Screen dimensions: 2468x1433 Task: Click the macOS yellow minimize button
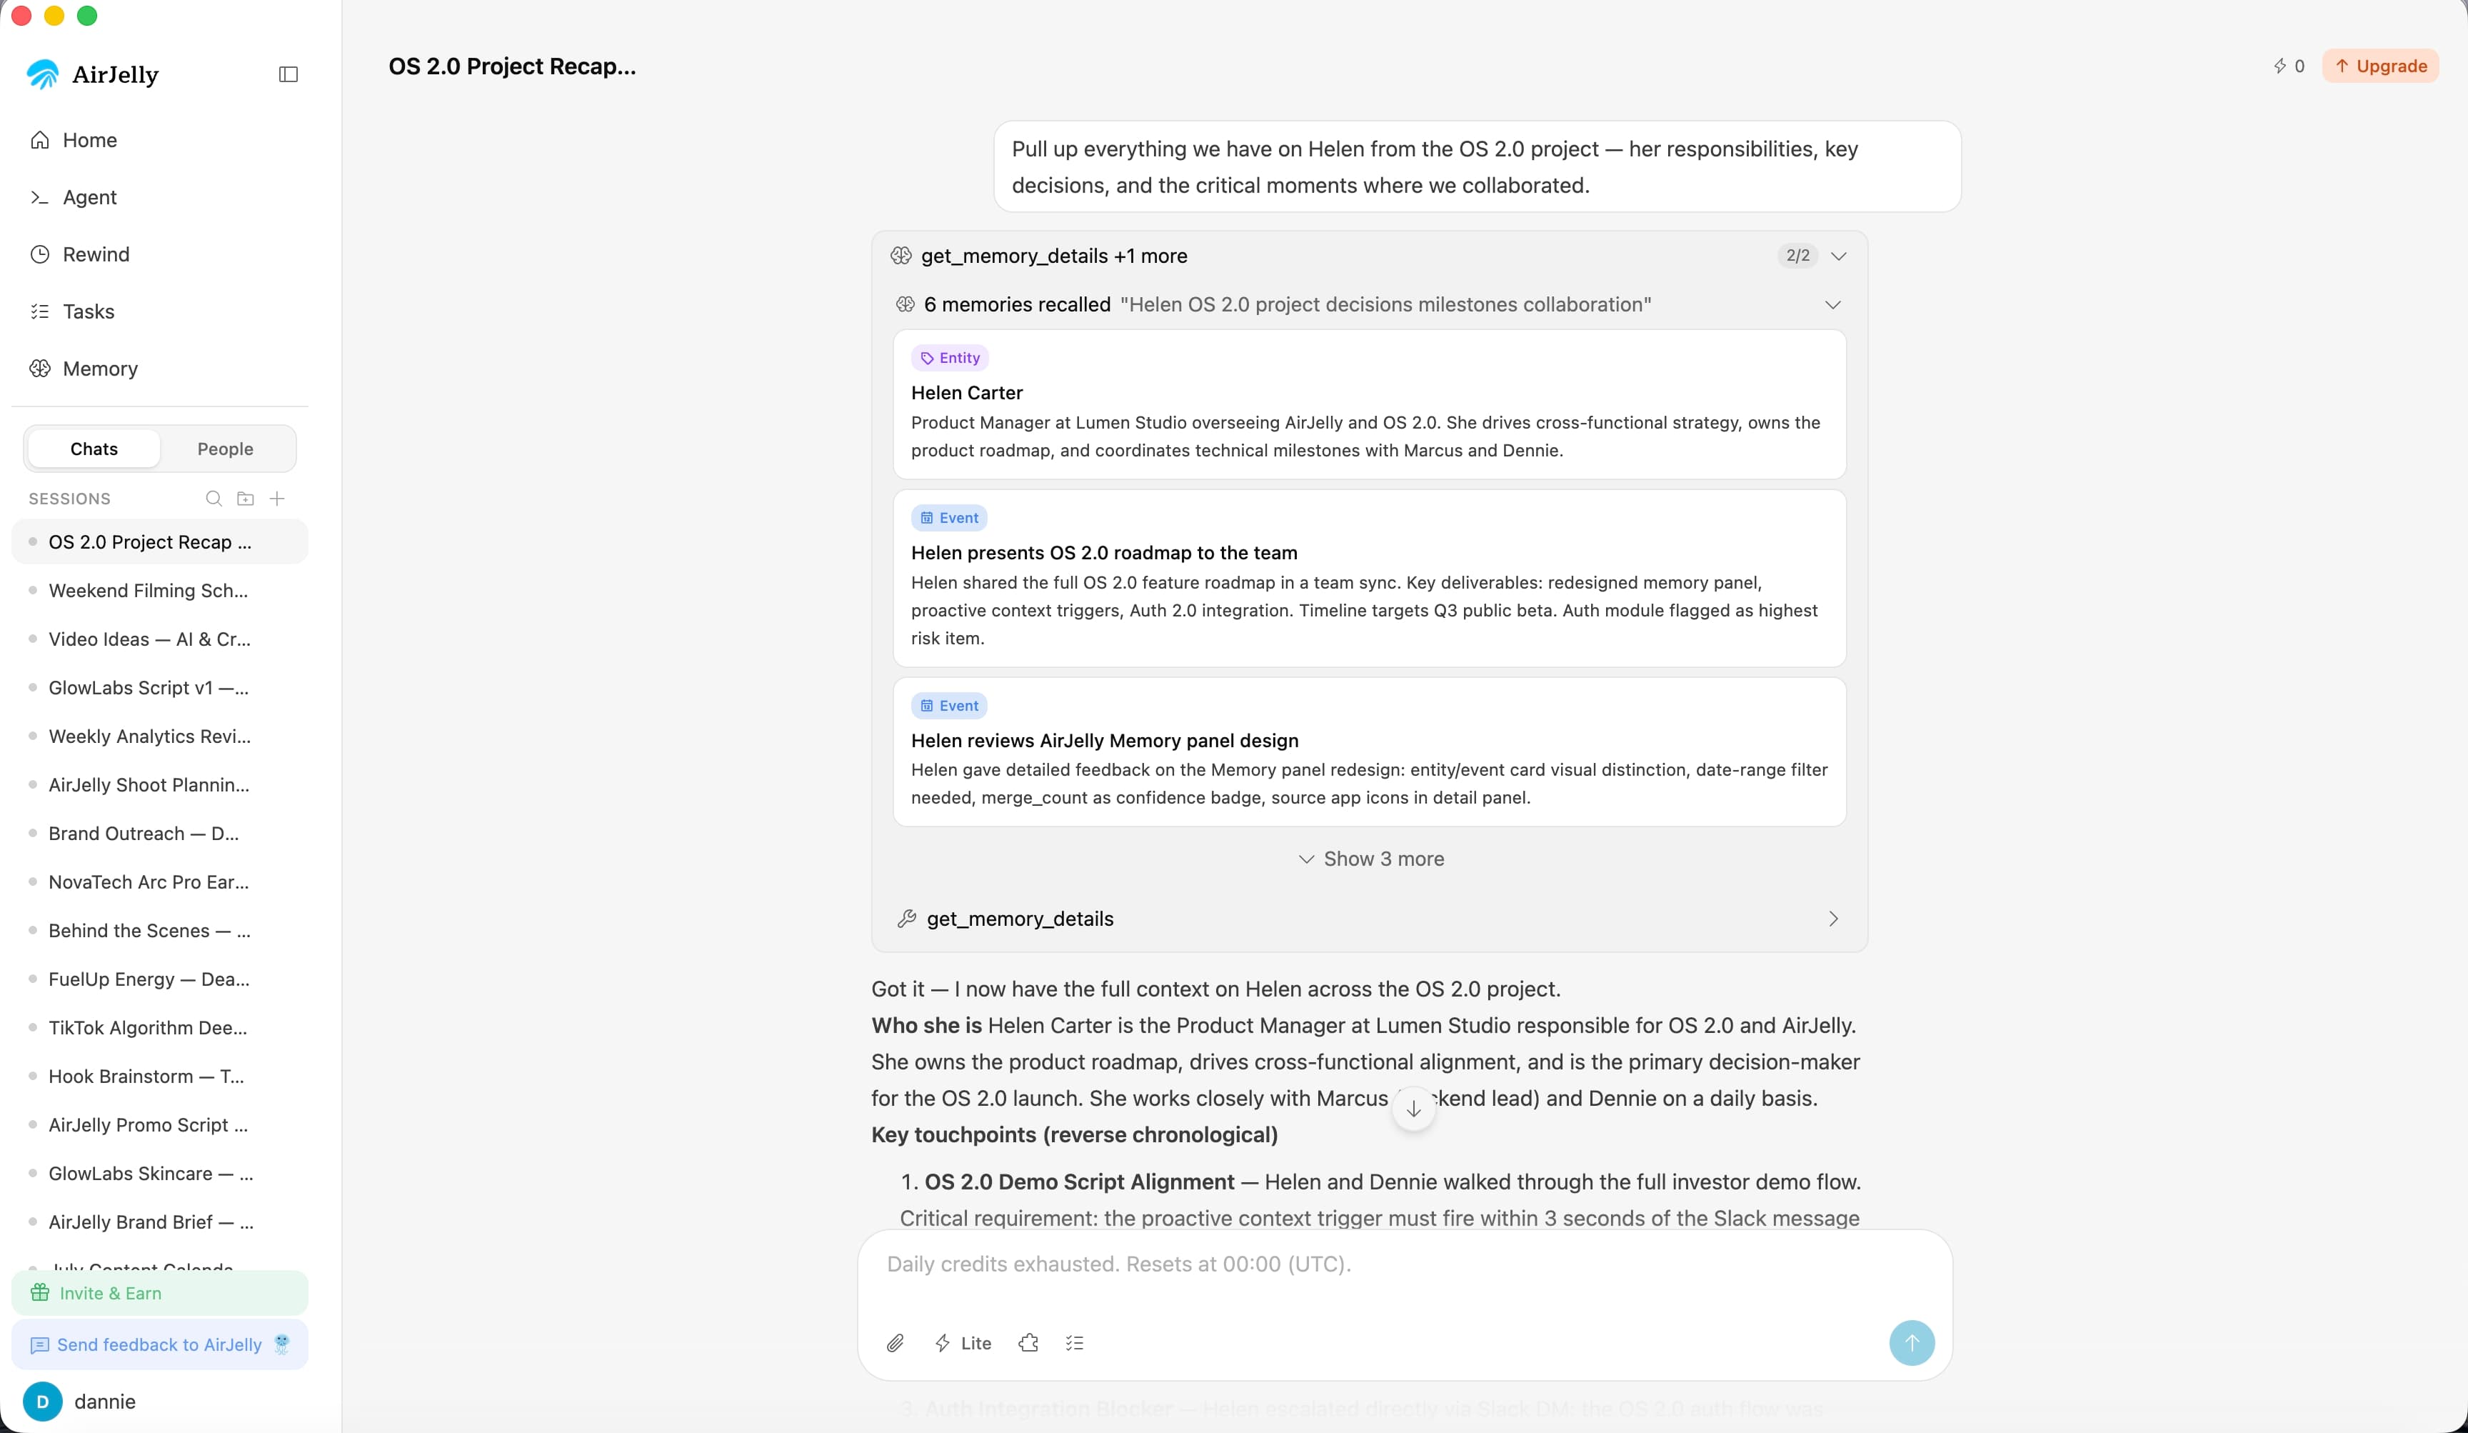55,16
